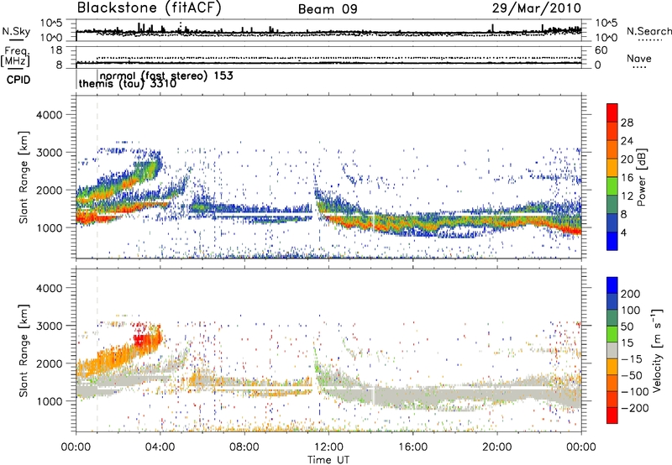Image resolution: width=672 pixels, height=465 pixels.
Task: Click the '-15' tick on the velocity colorbar
Action: click(631, 358)
